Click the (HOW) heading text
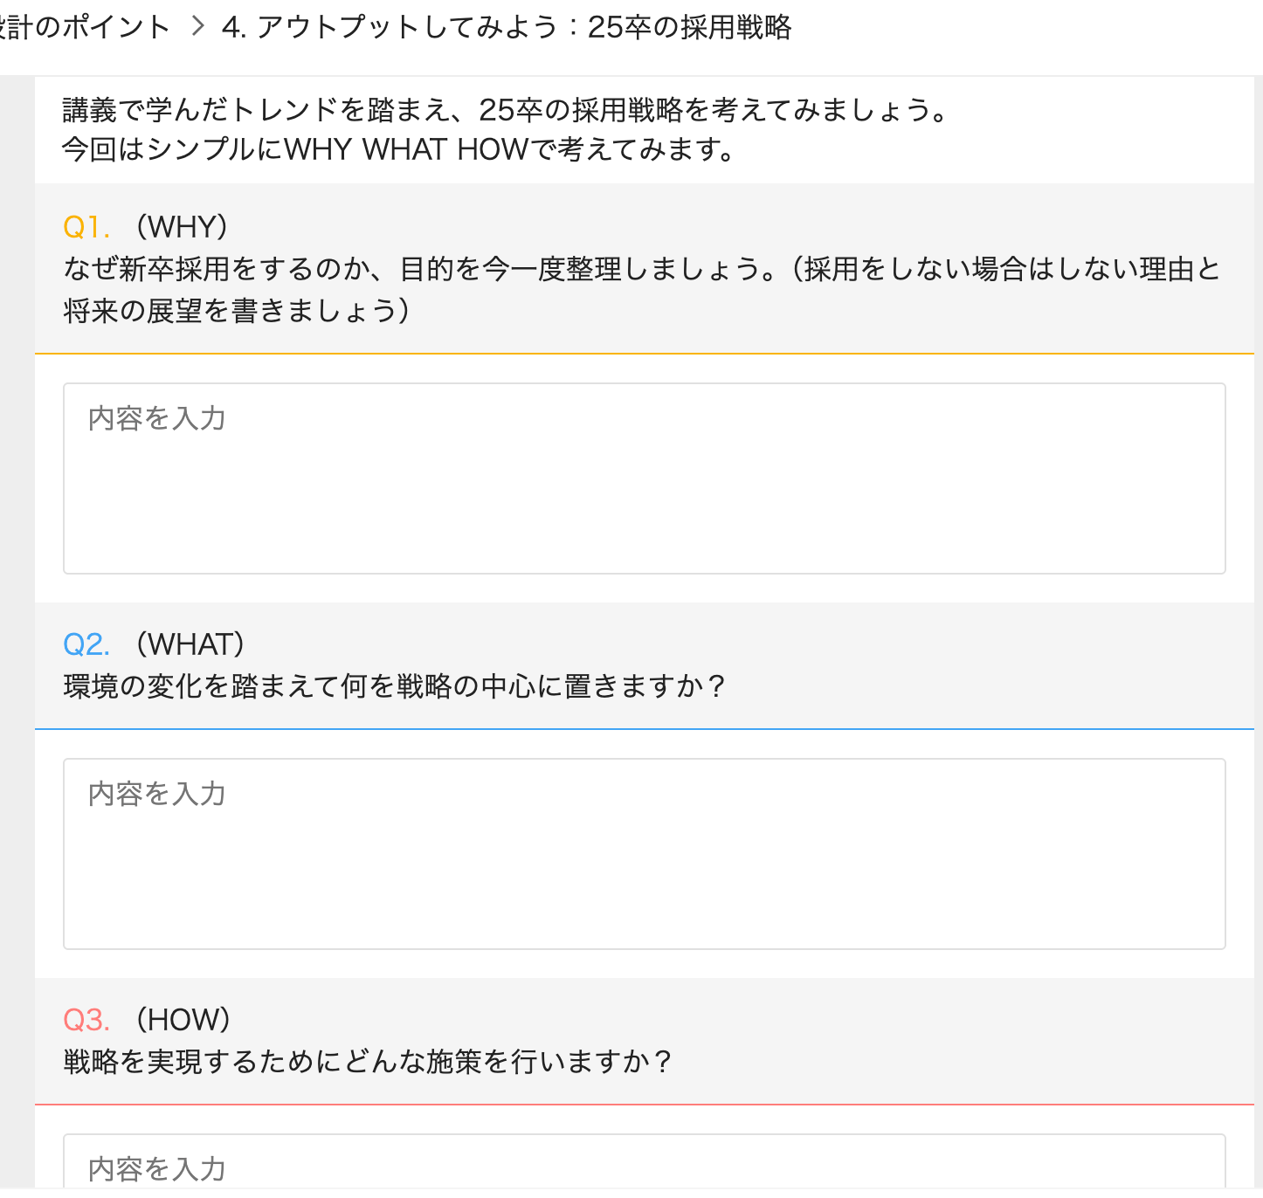Image resolution: width=1263 pixels, height=1198 pixels. click(x=183, y=1020)
